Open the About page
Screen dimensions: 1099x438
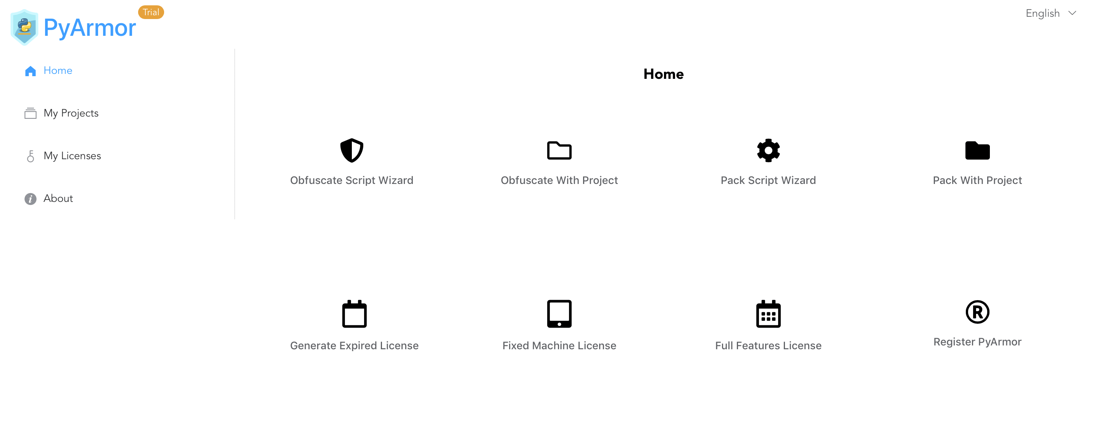pyautogui.click(x=58, y=198)
